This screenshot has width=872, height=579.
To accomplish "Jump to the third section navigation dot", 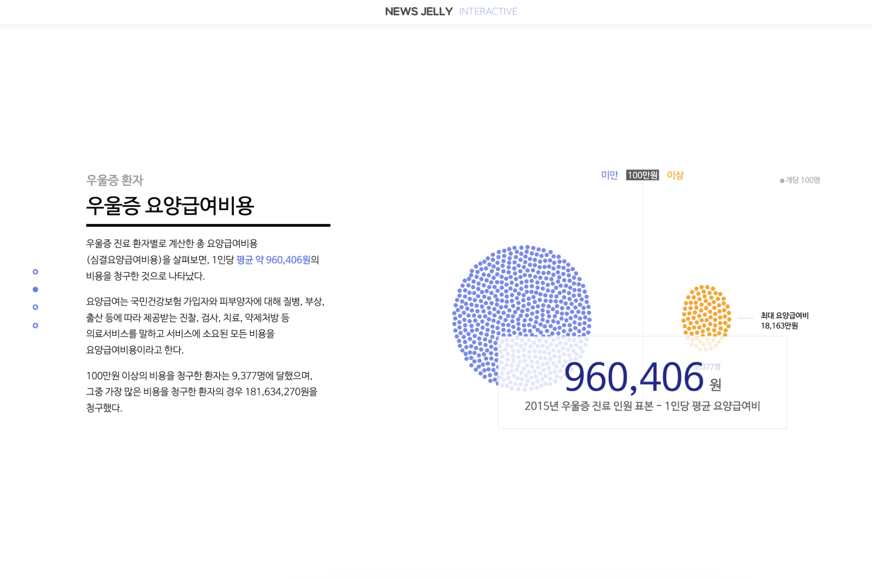I will (35, 307).
